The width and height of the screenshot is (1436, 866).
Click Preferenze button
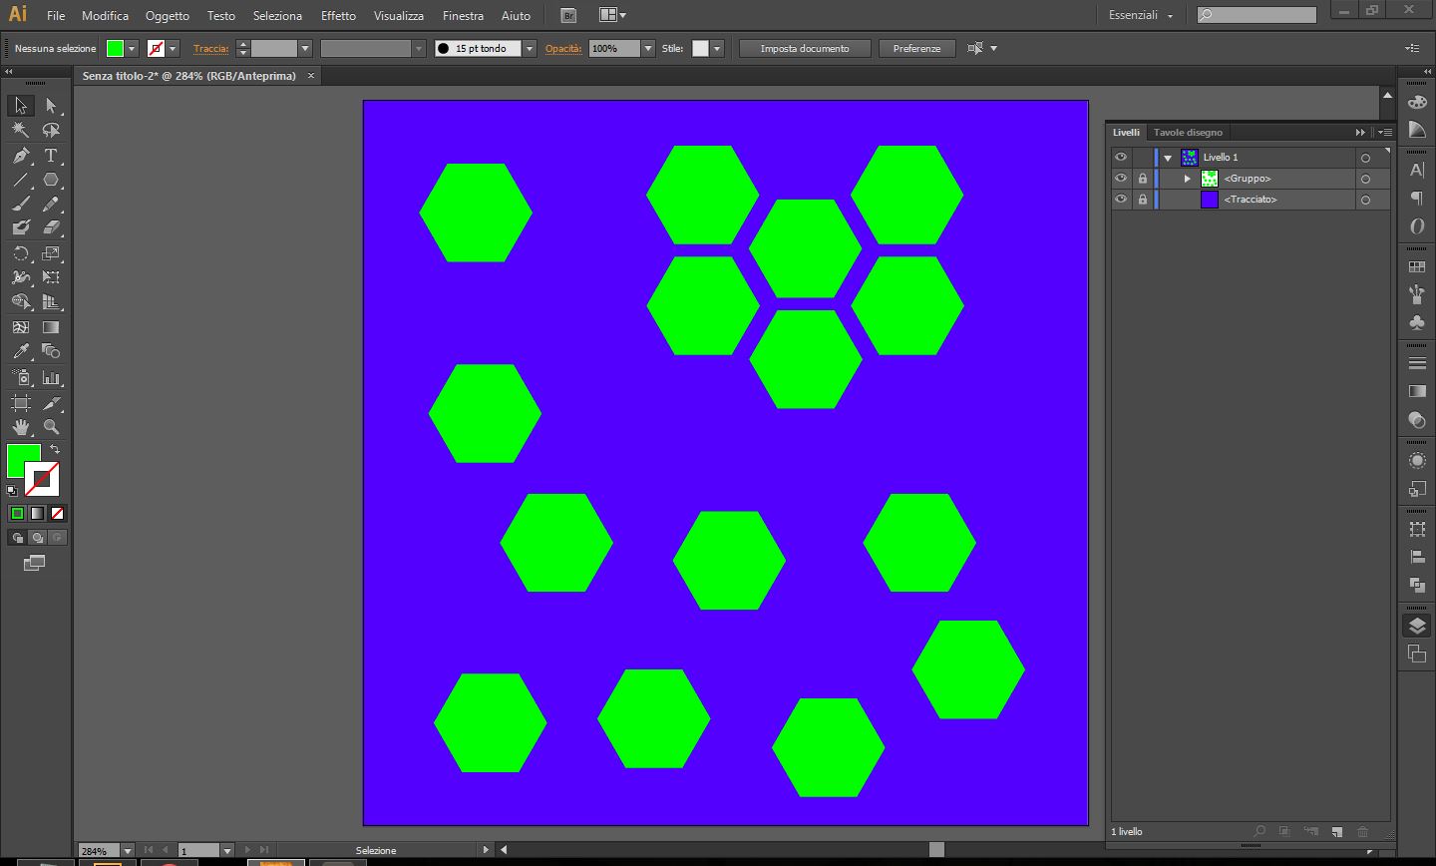coord(916,48)
